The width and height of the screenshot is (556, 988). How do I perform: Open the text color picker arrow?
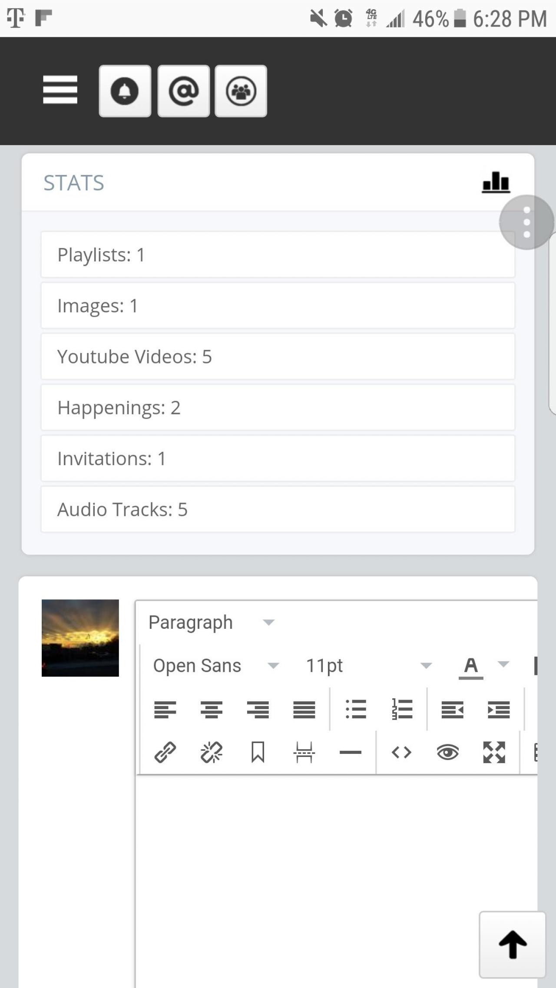tap(503, 664)
